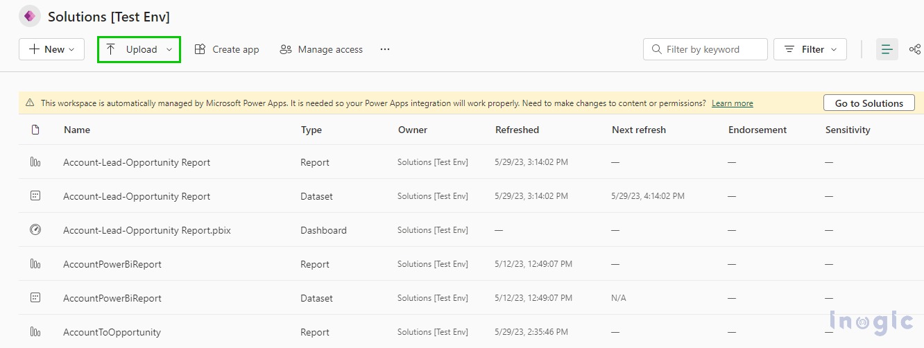This screenshot has width=924, height=348.
Task: Open Account-Lead-Opportunity Report.pbix dashboard
Action: tap(147, 230)
